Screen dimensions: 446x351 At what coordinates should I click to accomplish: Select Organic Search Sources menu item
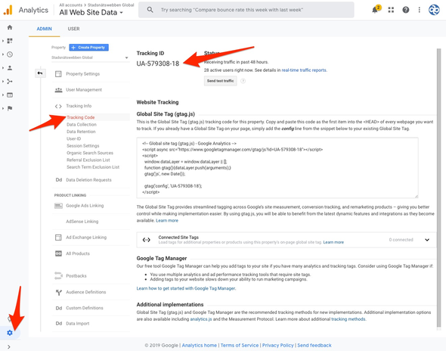tap(90, 153)
